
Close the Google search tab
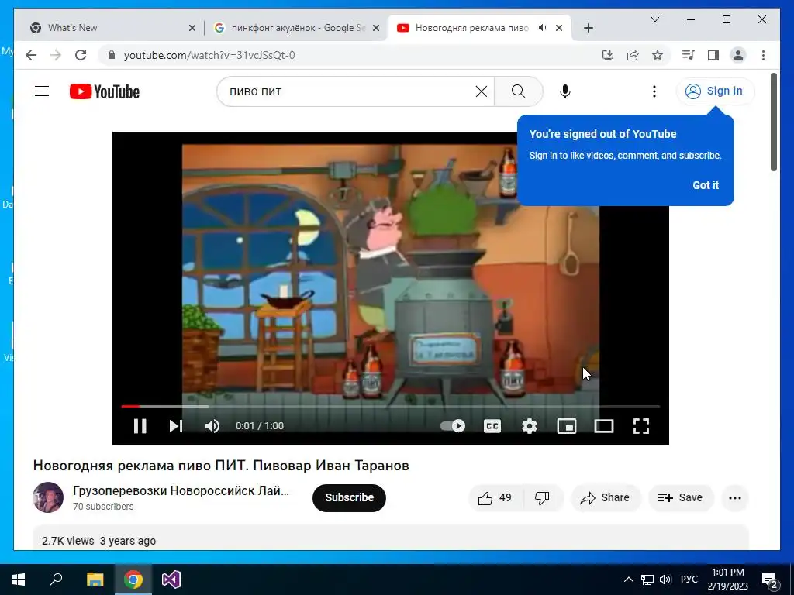pyautogui.click(x=376, y=29)
